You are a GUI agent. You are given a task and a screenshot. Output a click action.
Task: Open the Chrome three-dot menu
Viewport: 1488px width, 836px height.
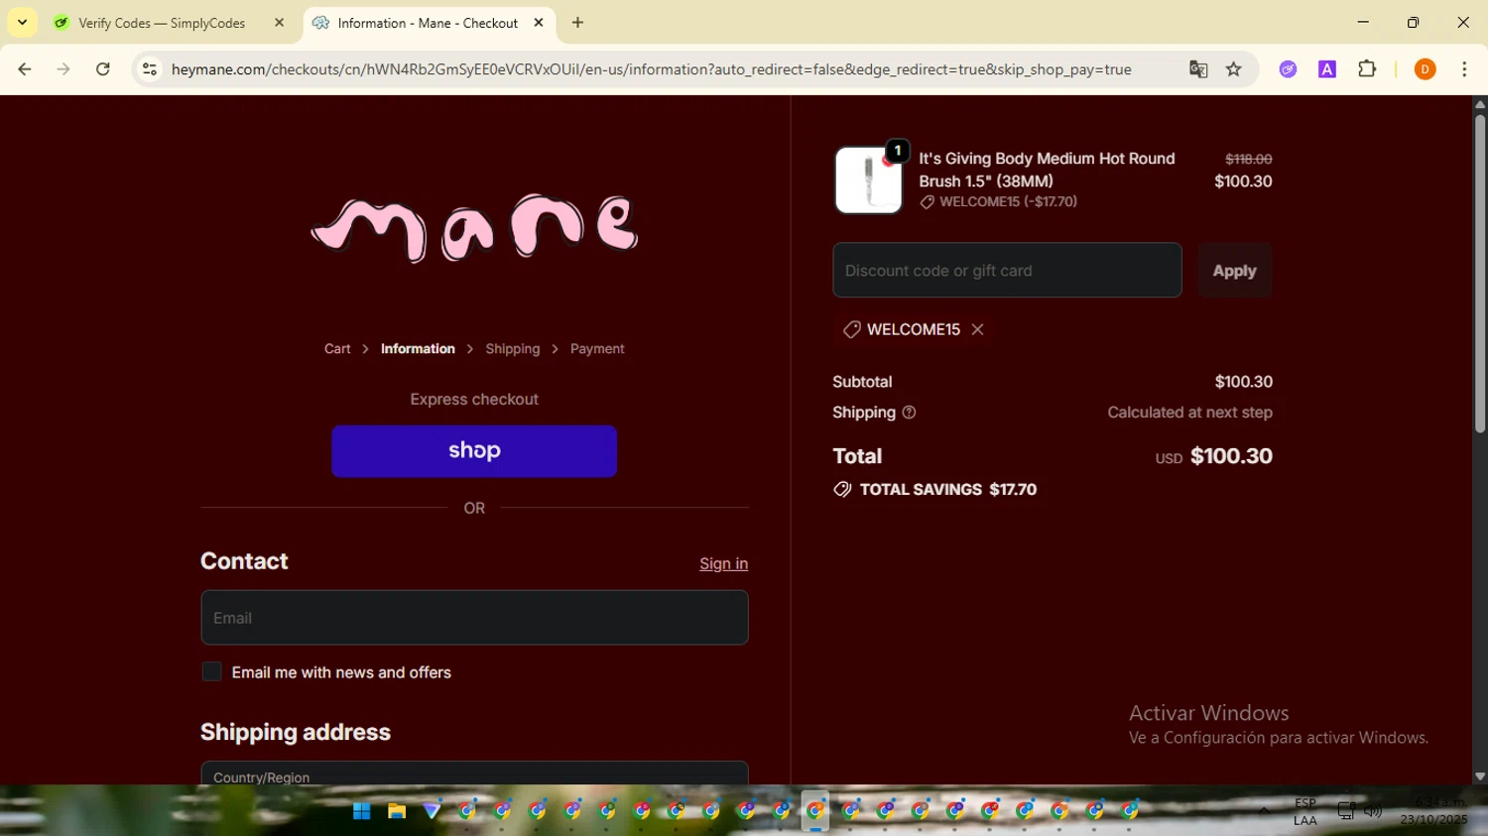(1464, 69)
